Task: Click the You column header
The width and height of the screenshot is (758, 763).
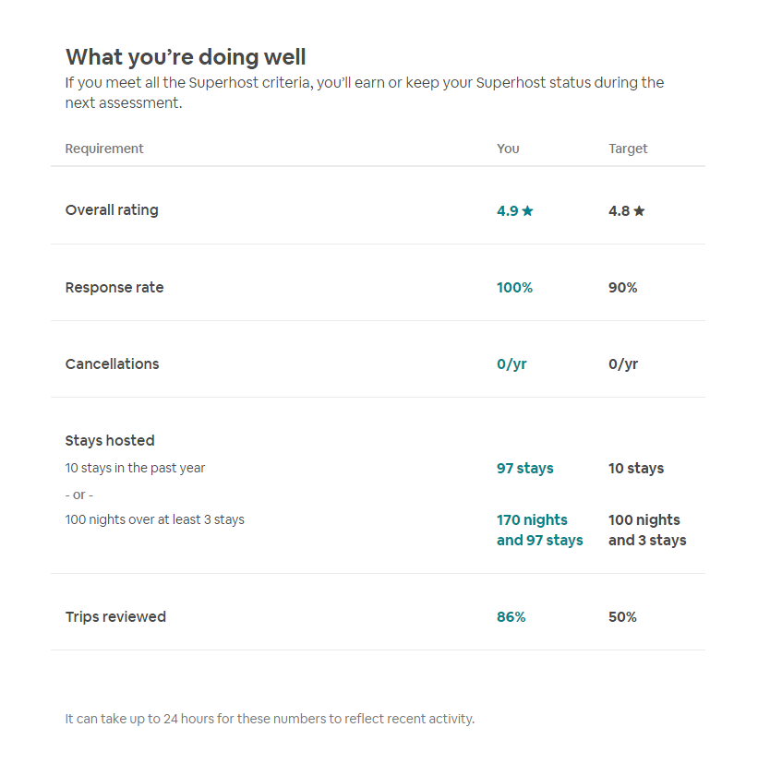Action: [508, 149]
